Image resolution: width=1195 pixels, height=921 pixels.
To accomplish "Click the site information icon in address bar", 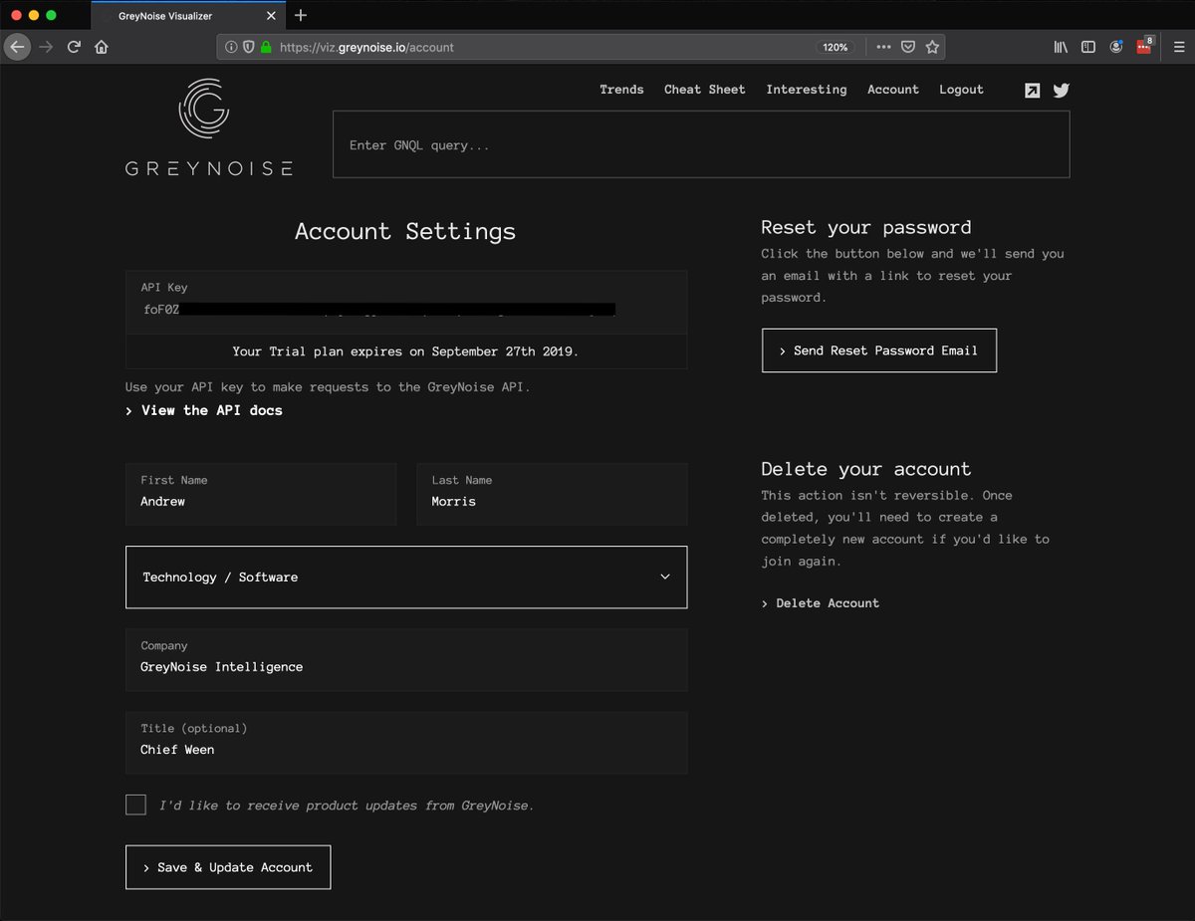I will pyautogui.click(x=231, y=47).
